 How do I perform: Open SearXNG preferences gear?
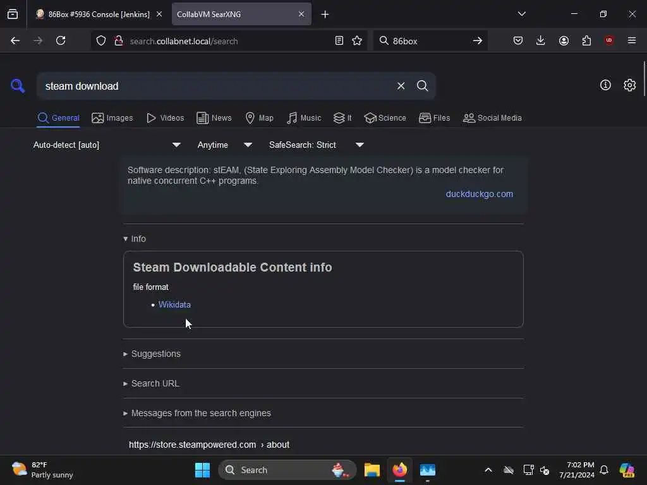[629, 85]
